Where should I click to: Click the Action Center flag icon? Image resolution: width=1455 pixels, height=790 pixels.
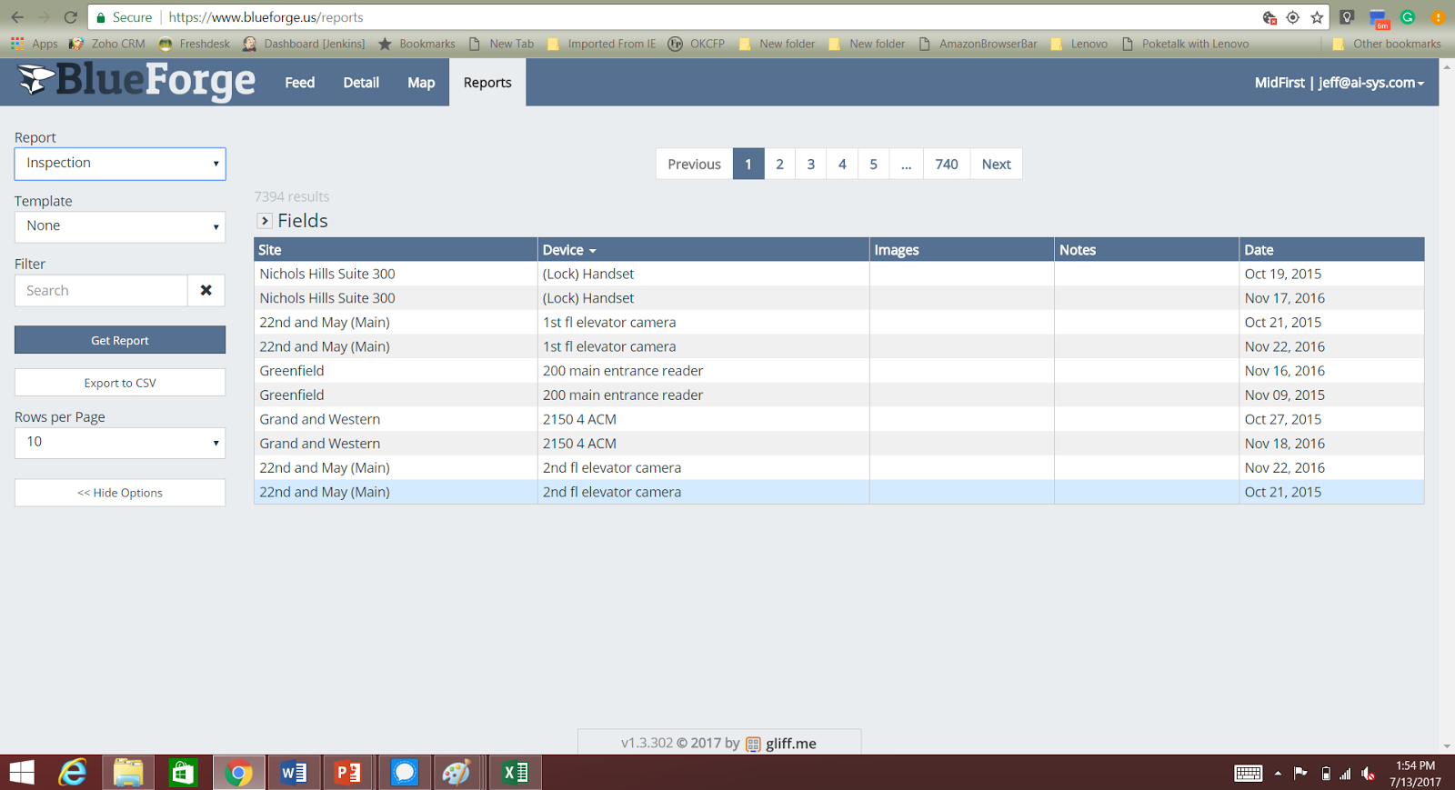coord(1301,774)
